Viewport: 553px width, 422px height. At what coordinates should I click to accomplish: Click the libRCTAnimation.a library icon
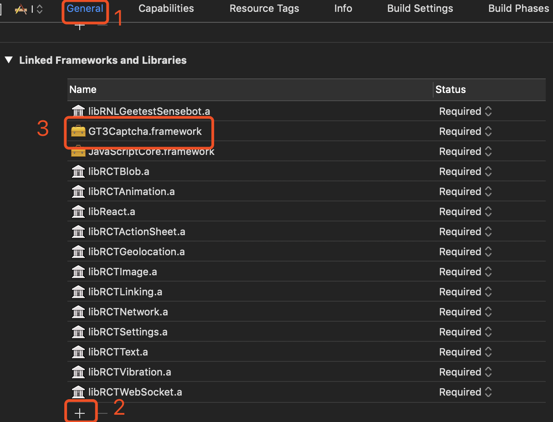point(78,191)
